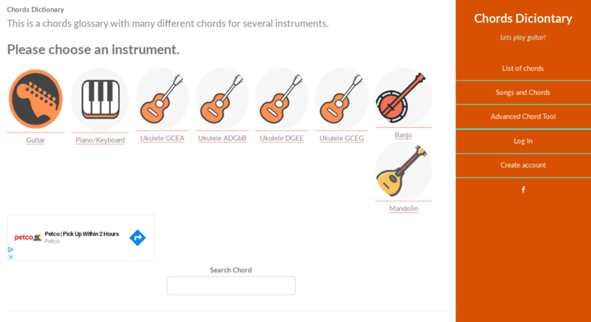
Task: Choose the Ukulele DGEE instrument icon
Action: (281, 98)
